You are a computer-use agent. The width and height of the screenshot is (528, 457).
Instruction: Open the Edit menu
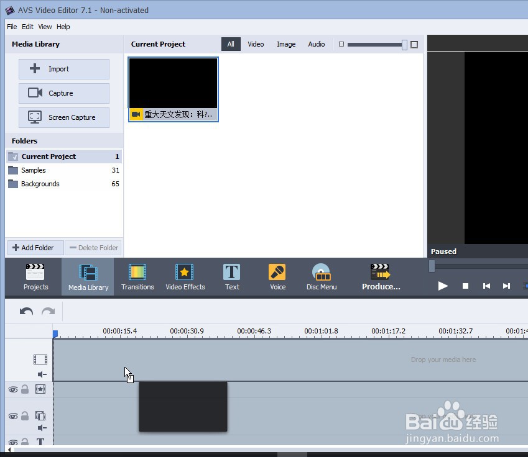pyautogui.click(x=27, y=27)
